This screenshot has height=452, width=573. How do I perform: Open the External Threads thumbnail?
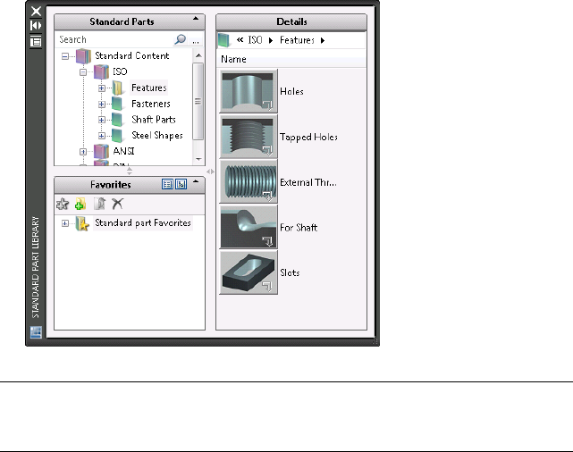pos(249,182)
